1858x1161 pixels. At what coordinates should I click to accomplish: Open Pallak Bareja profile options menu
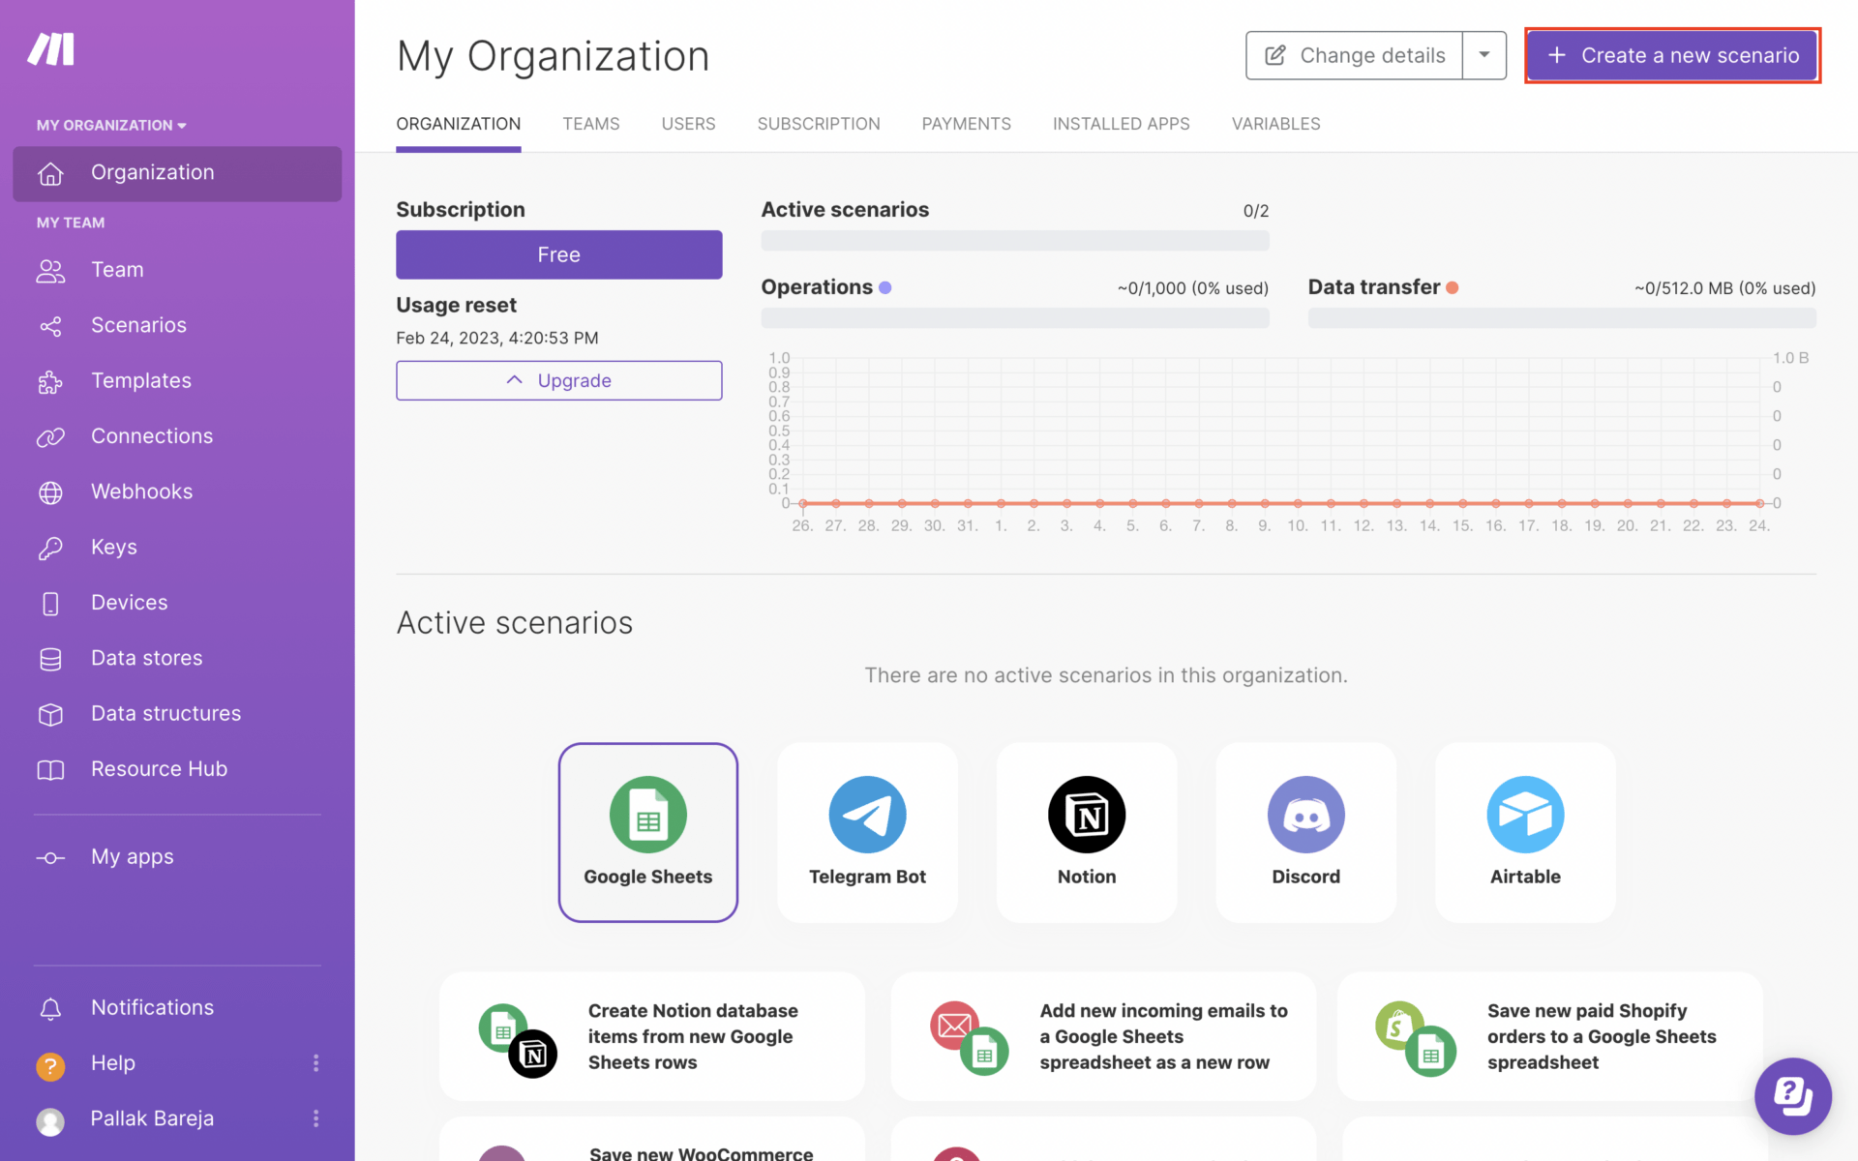(x=315, y=1118)
